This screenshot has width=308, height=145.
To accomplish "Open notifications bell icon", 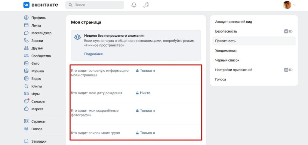I will pos(134,5).
